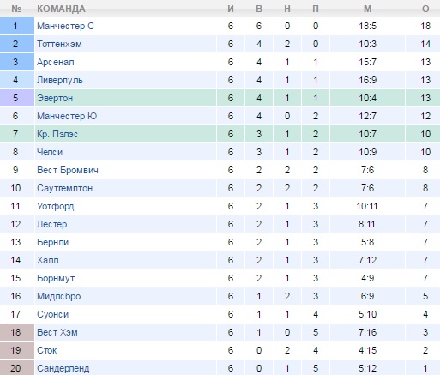Open the Тоттенхэм team link
The width and height of the screenshot is (440, 375).
click(x=59, y=44)
